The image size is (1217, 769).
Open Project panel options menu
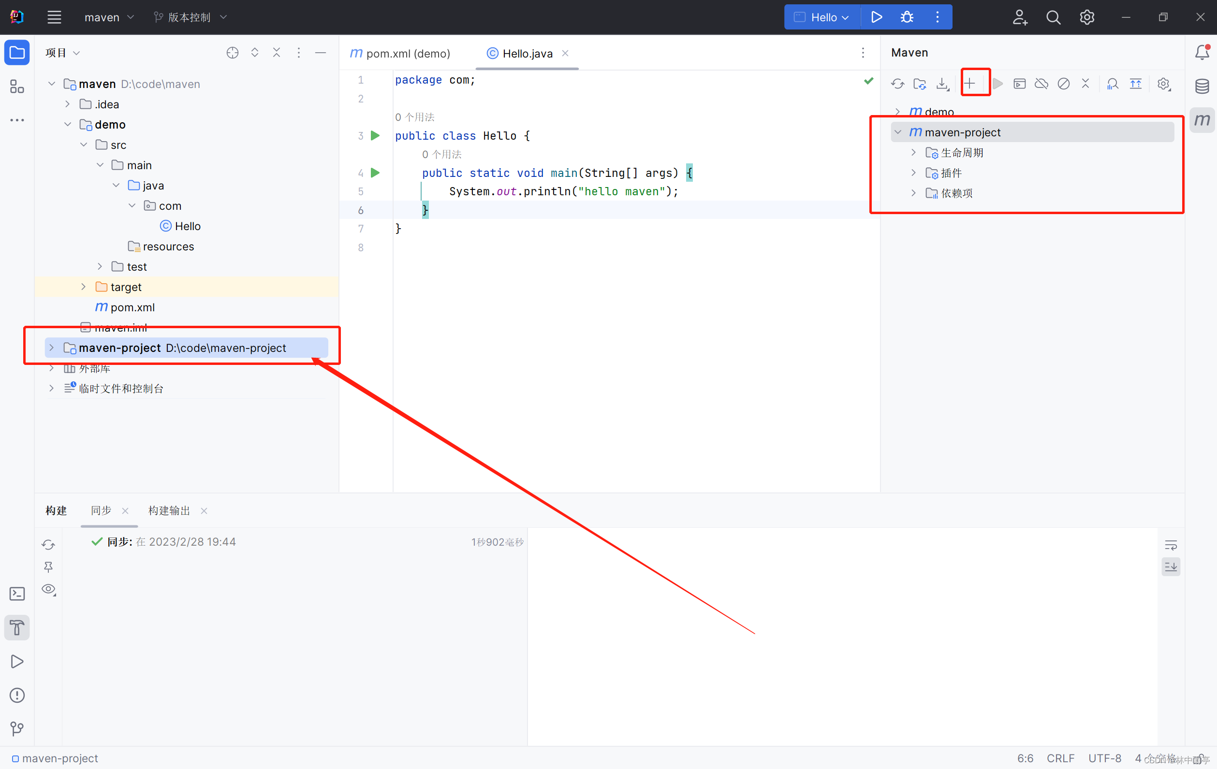[299, 53]
